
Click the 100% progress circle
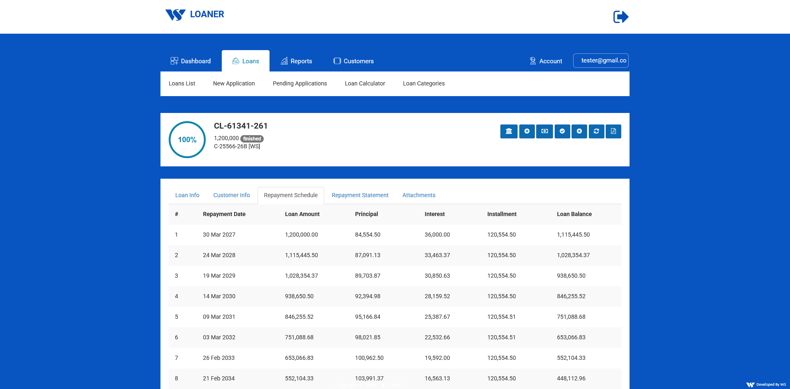click(187, 140)
